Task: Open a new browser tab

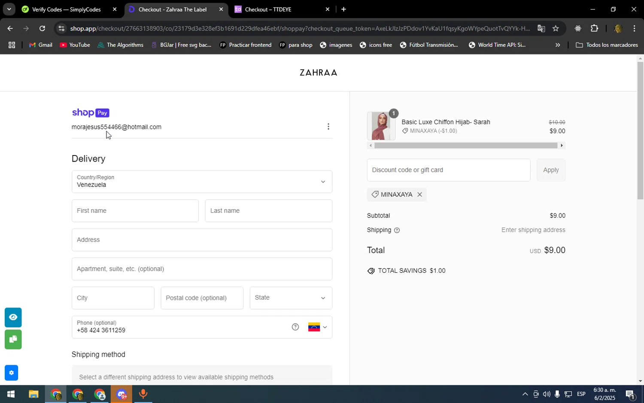Action: point(343,9)
